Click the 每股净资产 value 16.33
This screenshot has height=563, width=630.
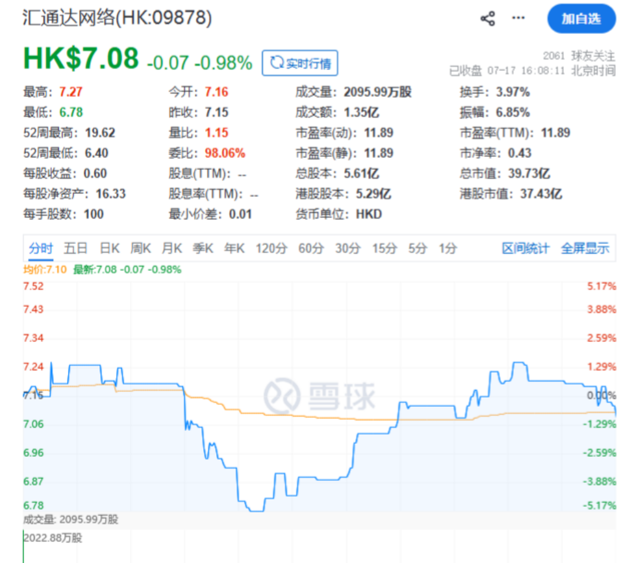pyautogui.click(x=111, y=194)
